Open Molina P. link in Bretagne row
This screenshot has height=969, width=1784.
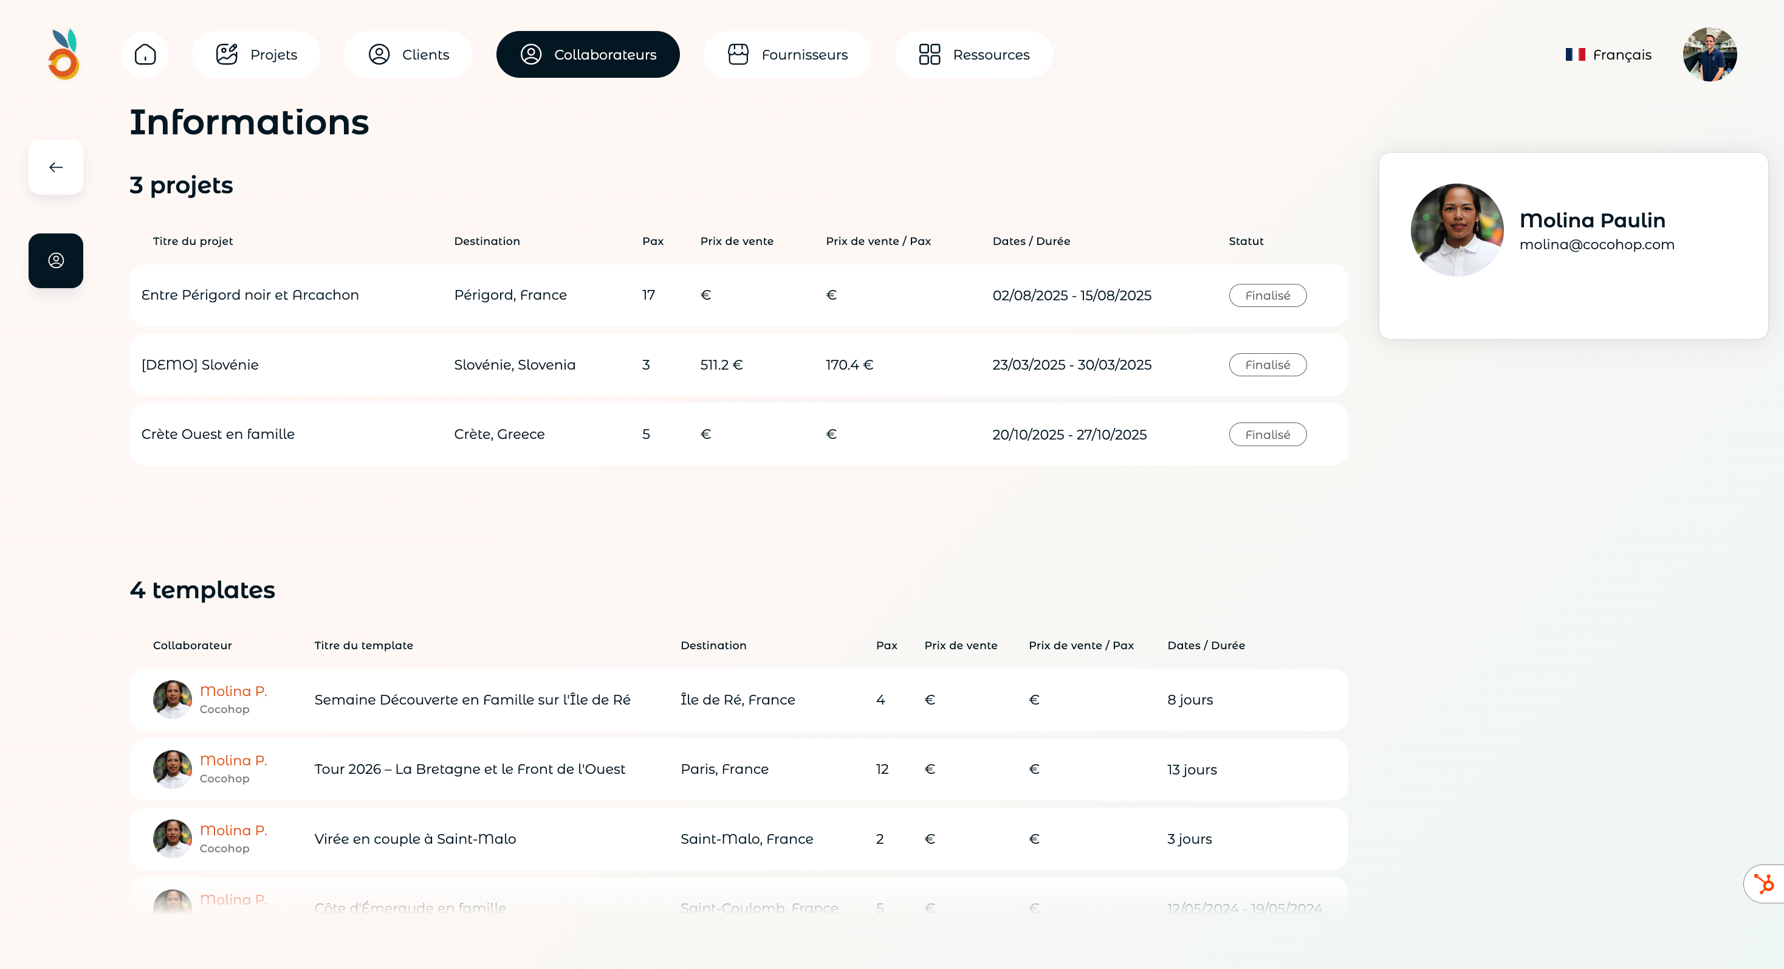pyautogui.click(x=233, y=760)
